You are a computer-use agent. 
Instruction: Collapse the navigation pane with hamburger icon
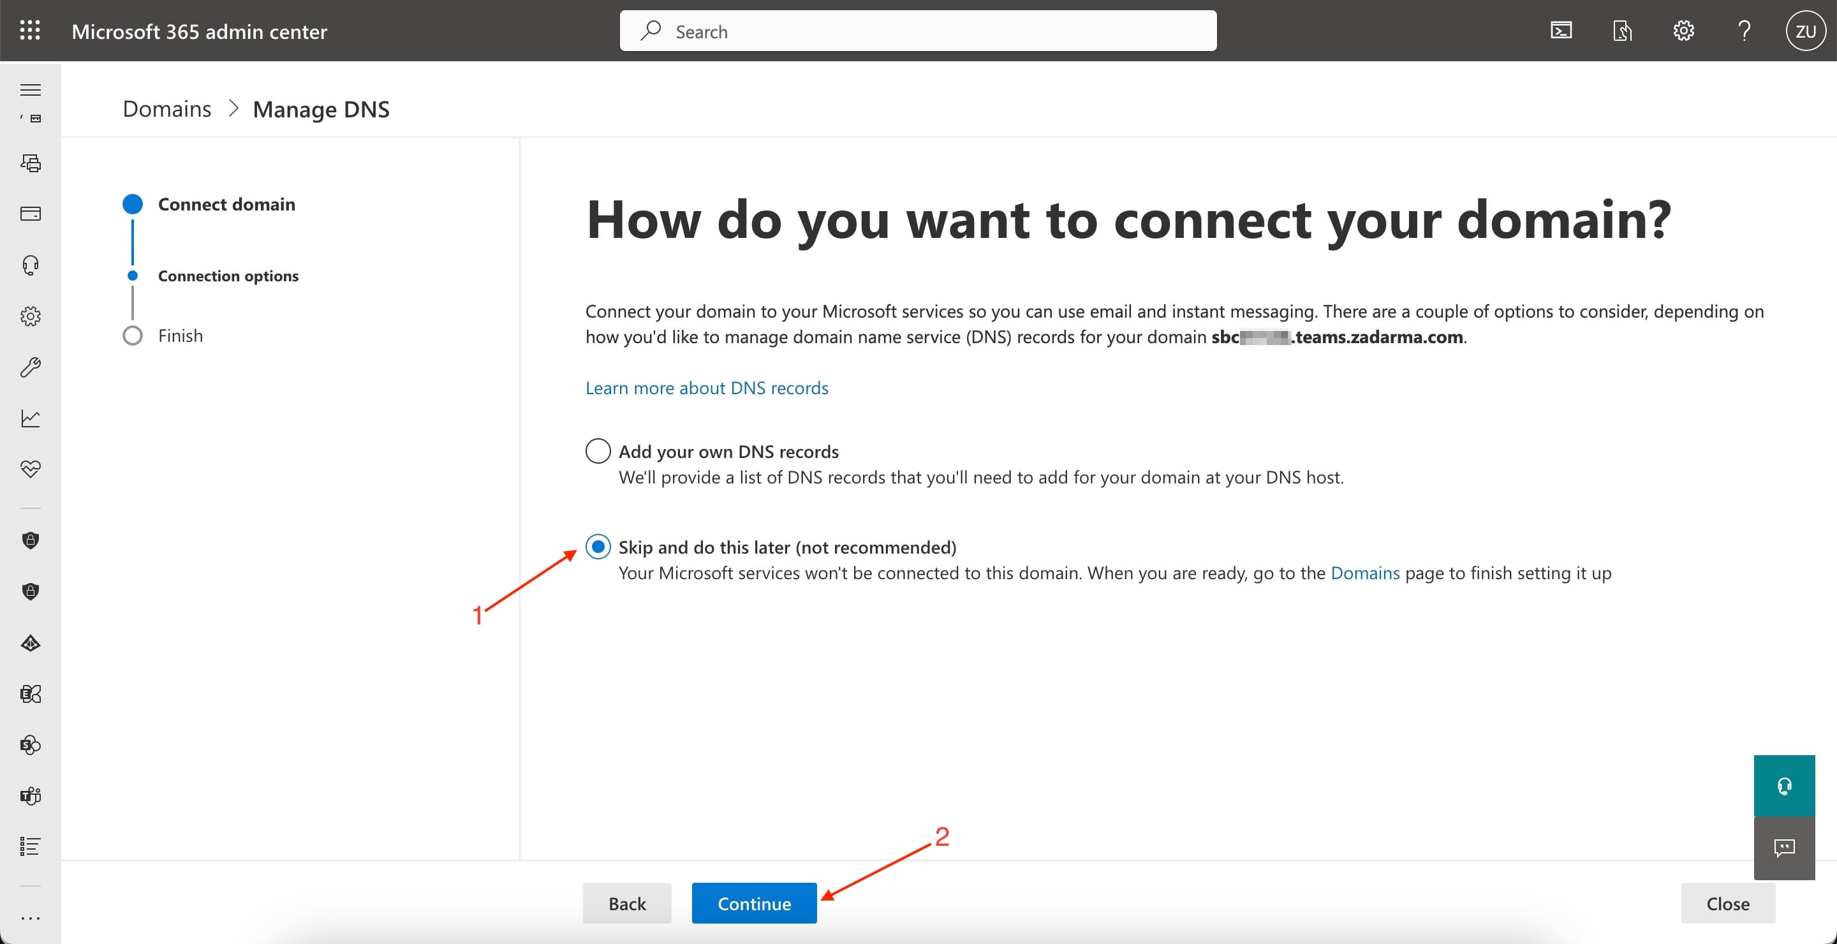tap(30, 89)
